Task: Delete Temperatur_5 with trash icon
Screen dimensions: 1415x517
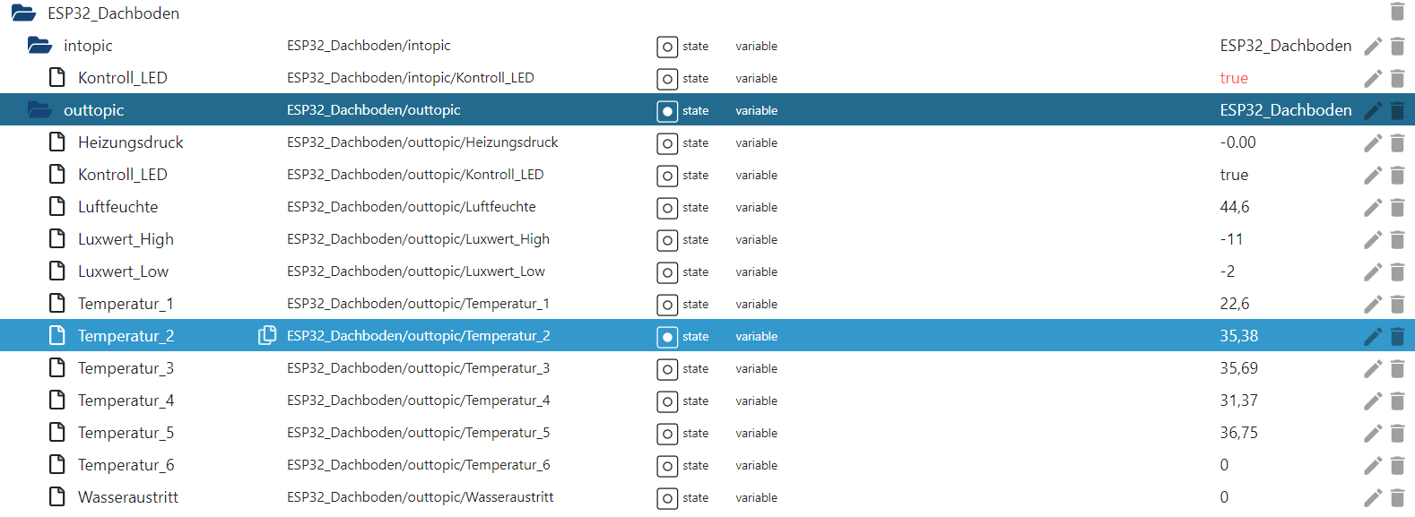Action: coord(1397,433)
